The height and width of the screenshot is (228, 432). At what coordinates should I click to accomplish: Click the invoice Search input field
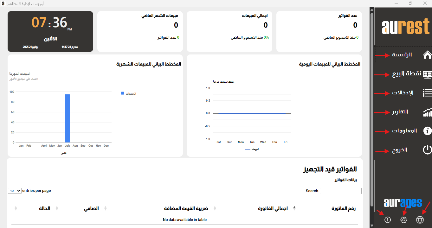point(340,191)
